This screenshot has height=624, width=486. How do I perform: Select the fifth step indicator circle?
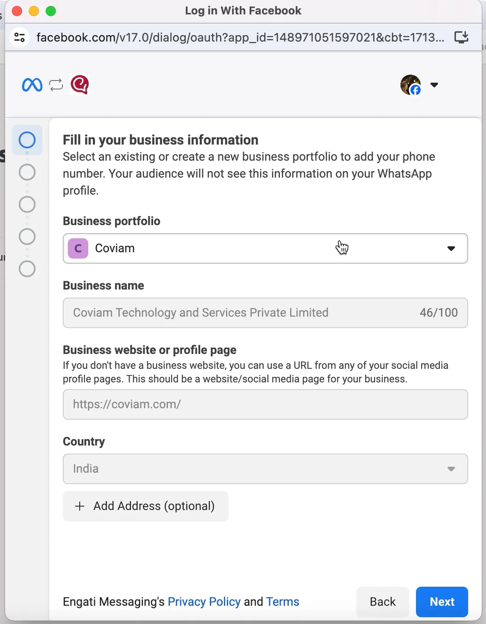(x=27, y=269)
